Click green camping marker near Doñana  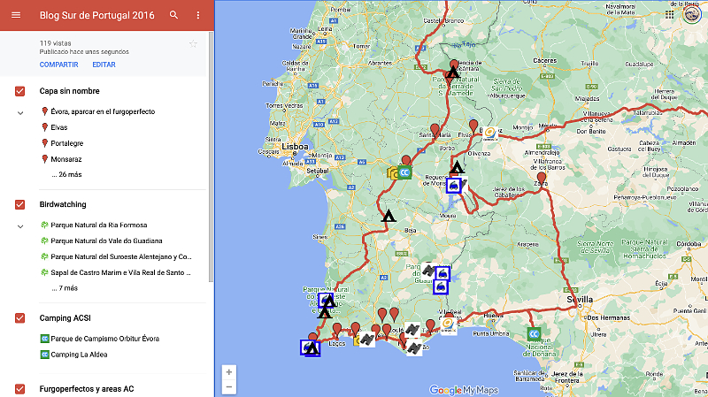[534, 334]
